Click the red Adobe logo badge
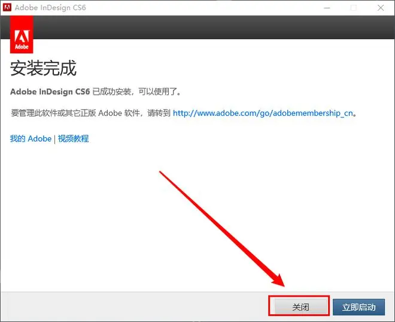 pos(22,35)
